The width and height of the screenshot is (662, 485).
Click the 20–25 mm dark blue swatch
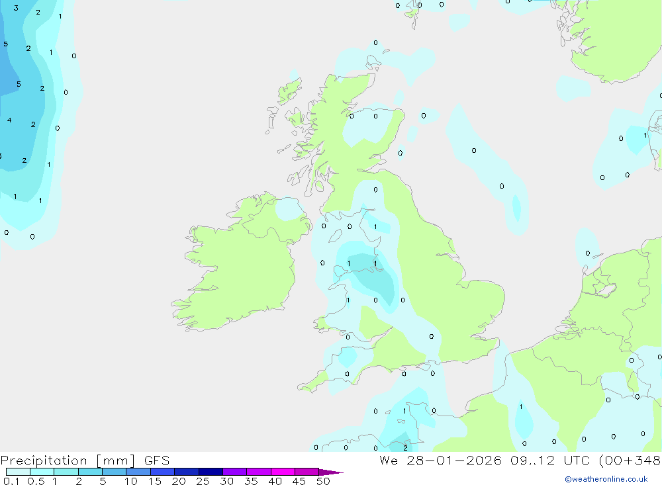coord(187,472)
